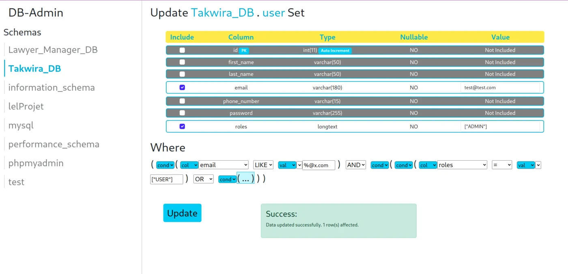
Task: Click the longtext type cell
Action: tap(327, 127)
